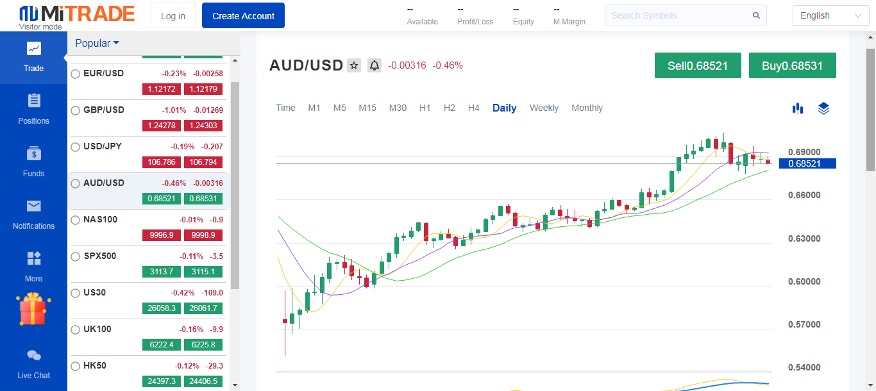
Task: Open chart indicators layers icon
Action: point(824,108)
